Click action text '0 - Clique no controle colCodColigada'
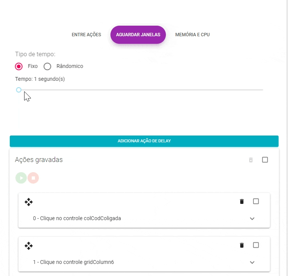Image resolution: width=288 pixels, height=276 pixels. pyautogui.click(x=77, y=218)
